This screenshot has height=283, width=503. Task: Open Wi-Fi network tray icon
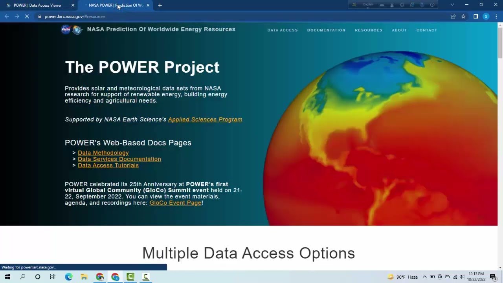(455, 277)
